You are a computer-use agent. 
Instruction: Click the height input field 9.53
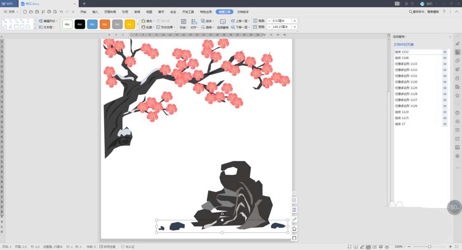pyautogui.click(x=281, y=21)
